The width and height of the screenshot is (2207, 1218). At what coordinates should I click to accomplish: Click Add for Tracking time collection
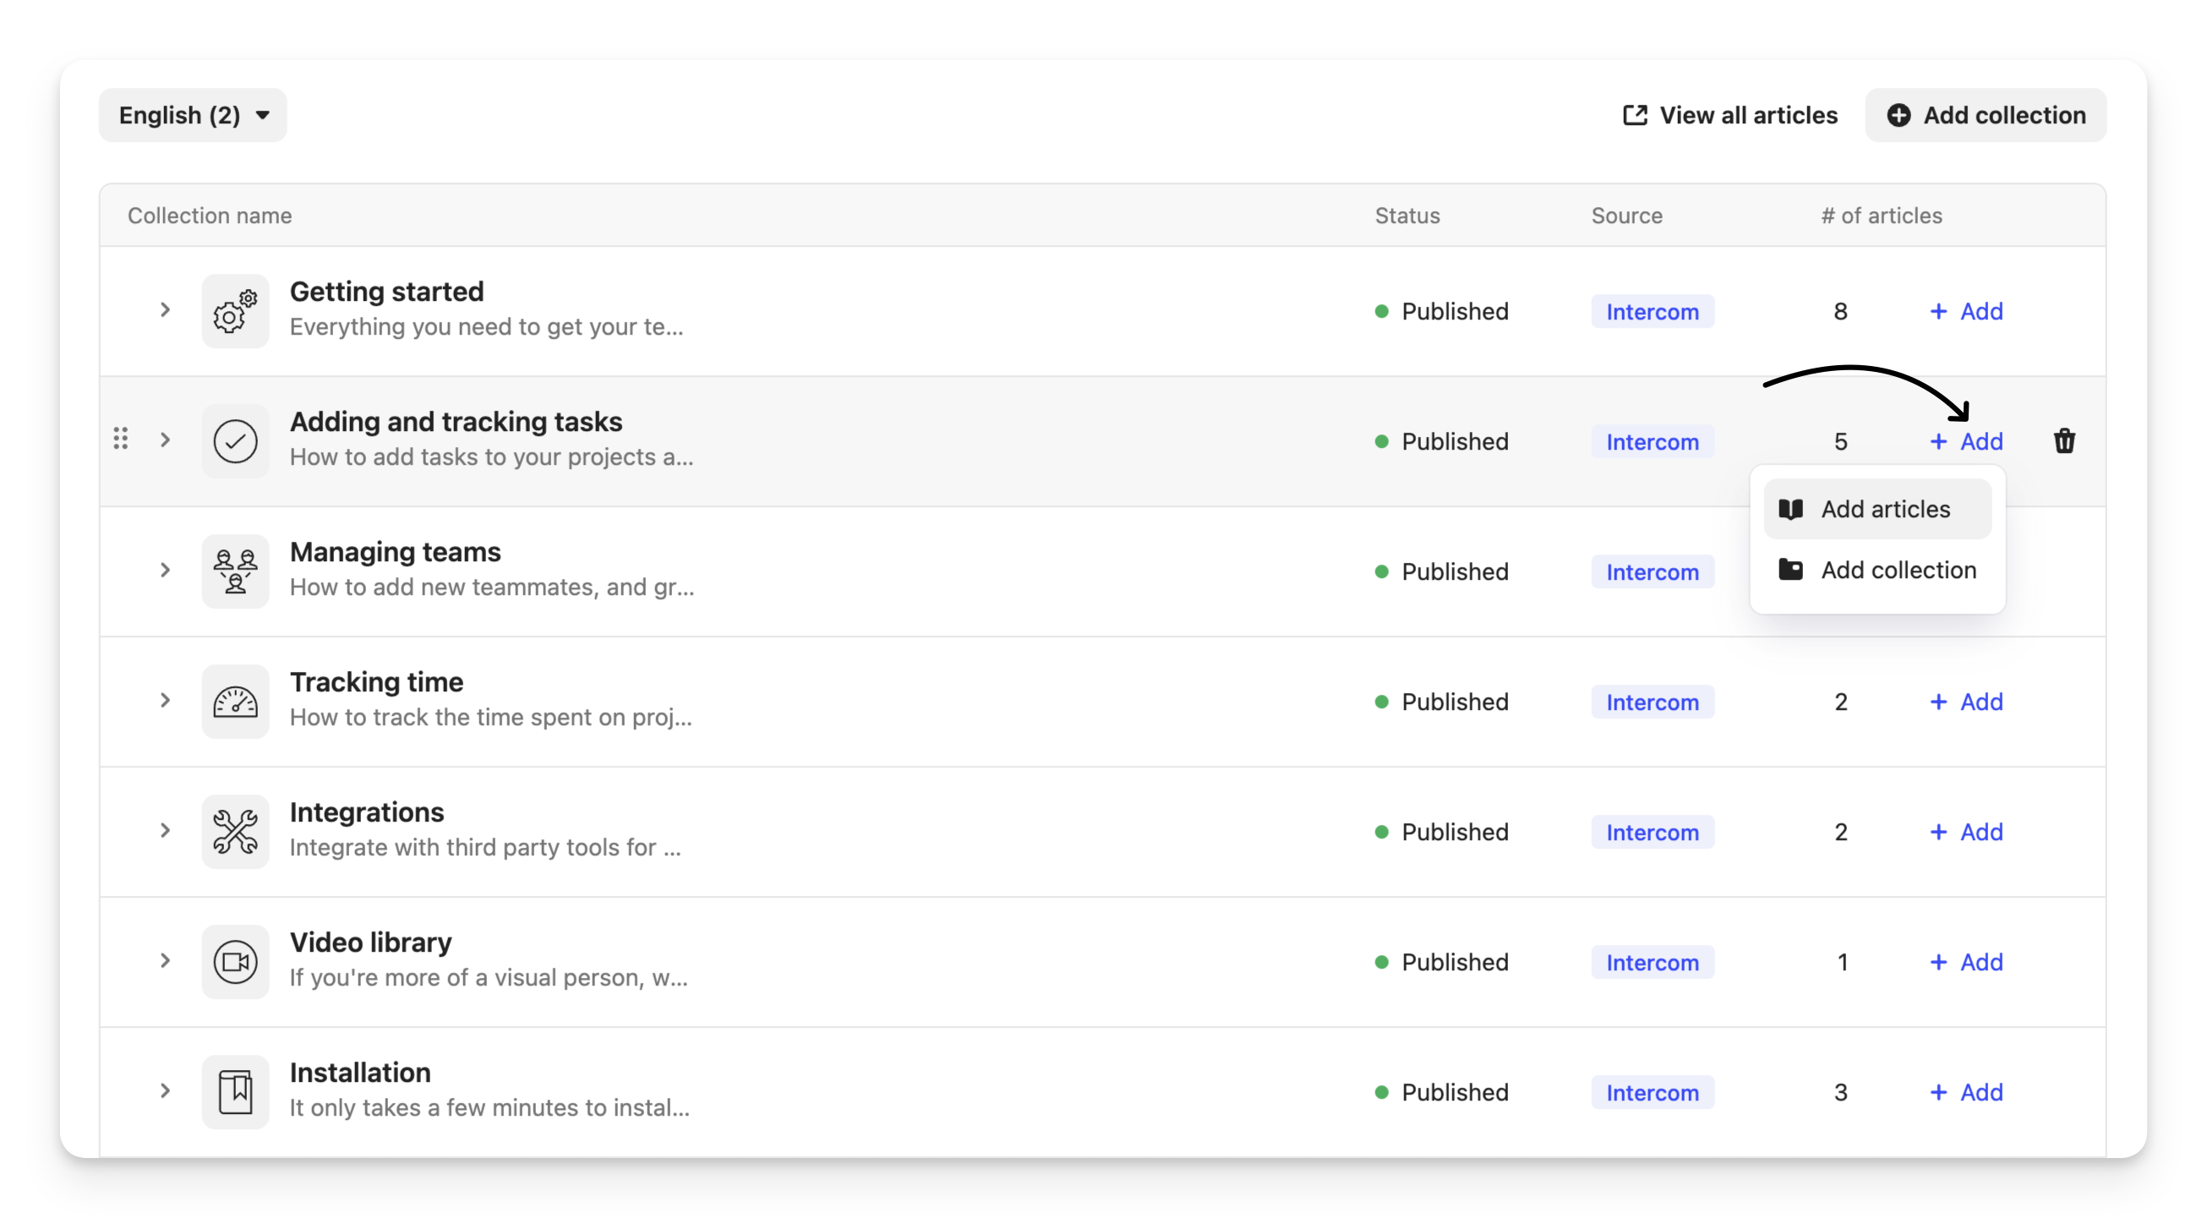tap(1966, 702)
